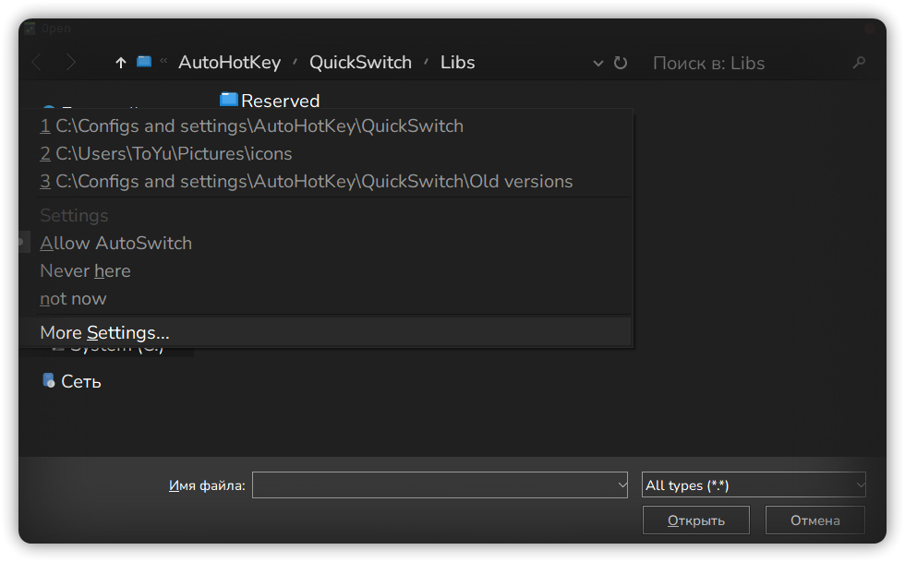Open More Settings menu entry

tap(104, 332)
